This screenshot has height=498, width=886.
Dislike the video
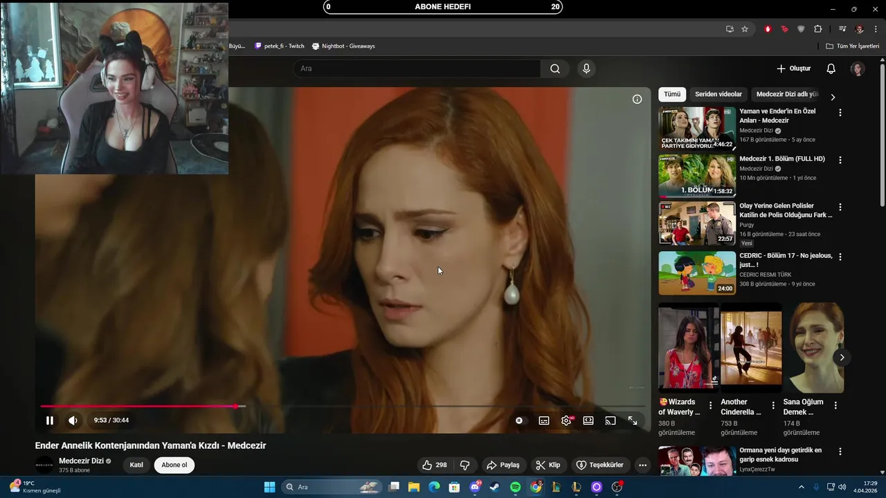point(465,465)
